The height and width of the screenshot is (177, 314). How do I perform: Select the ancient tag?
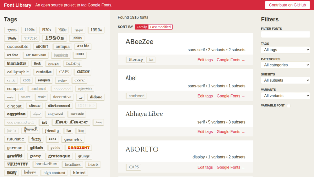pyautogui.click(x=42, y=47)
